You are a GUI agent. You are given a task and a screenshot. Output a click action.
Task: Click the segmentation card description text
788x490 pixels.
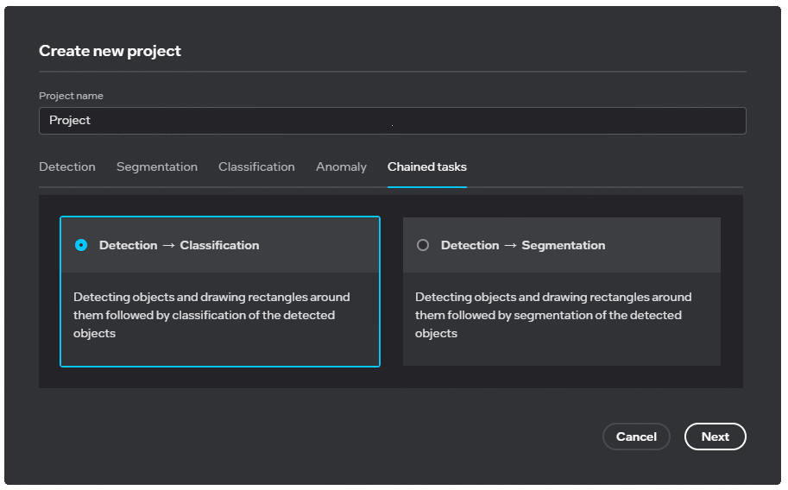[553, 315]
